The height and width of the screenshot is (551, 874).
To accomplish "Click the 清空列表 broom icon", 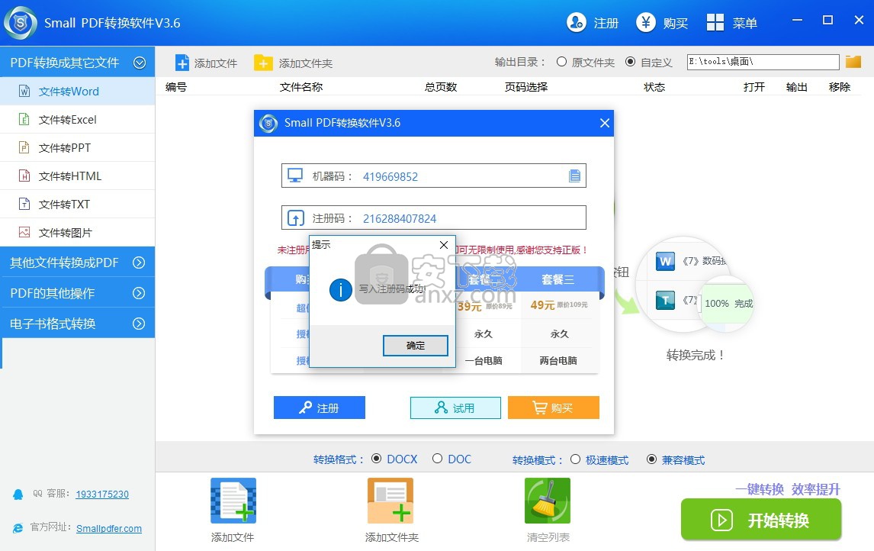I will coord(548,501).
